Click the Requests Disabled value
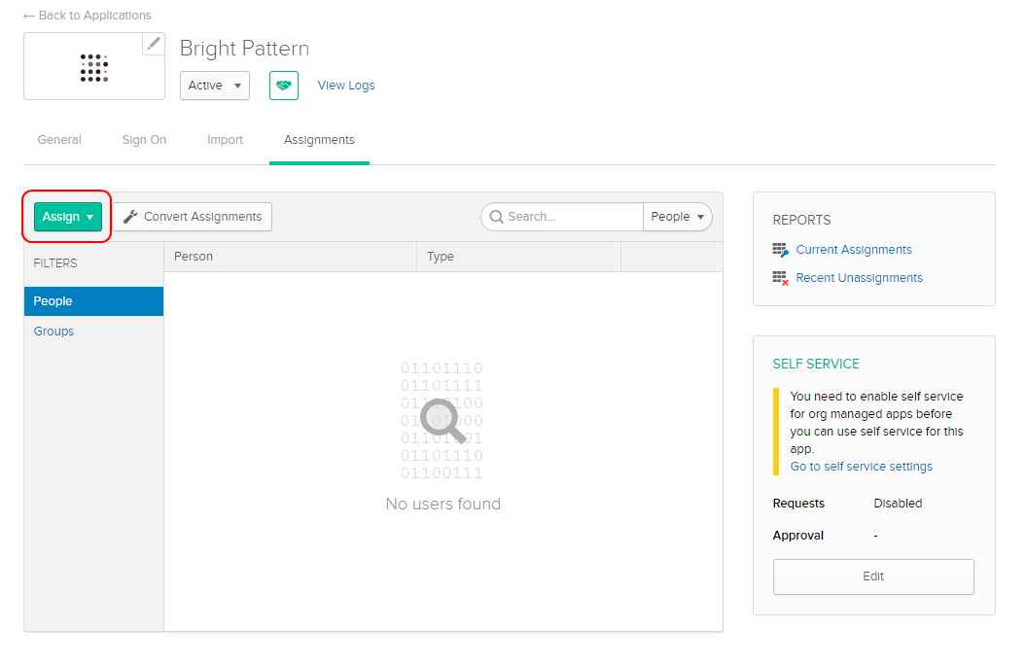Image resolution: width=1026 pixels, height=663 pixels. [898, 504]
